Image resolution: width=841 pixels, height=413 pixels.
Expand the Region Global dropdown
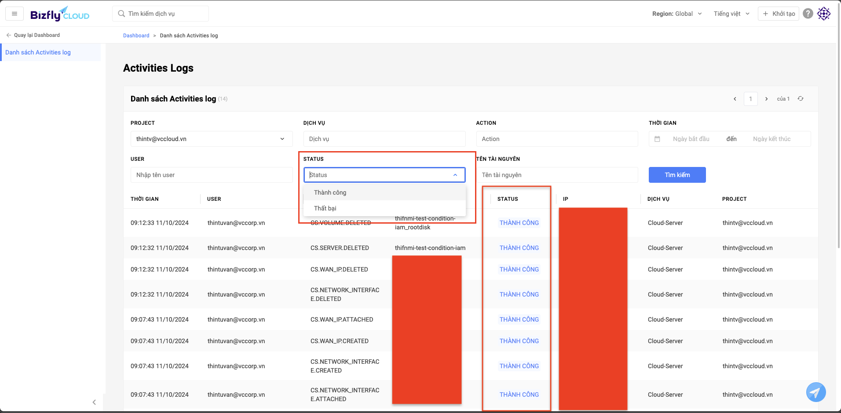tap(676, 14)
